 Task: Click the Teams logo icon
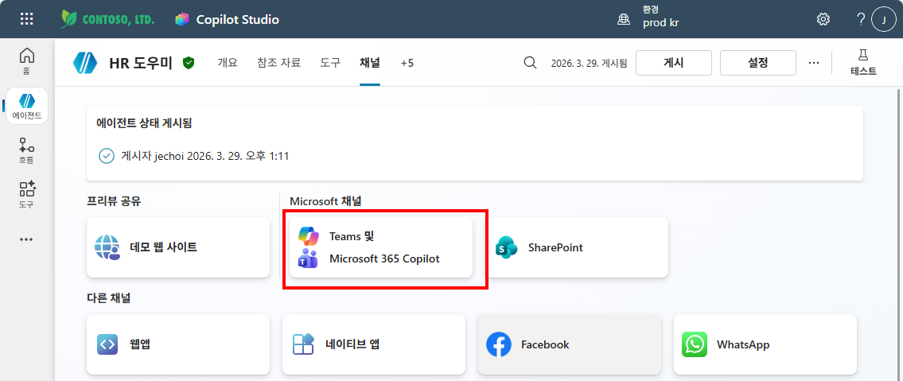click(308, 259)
